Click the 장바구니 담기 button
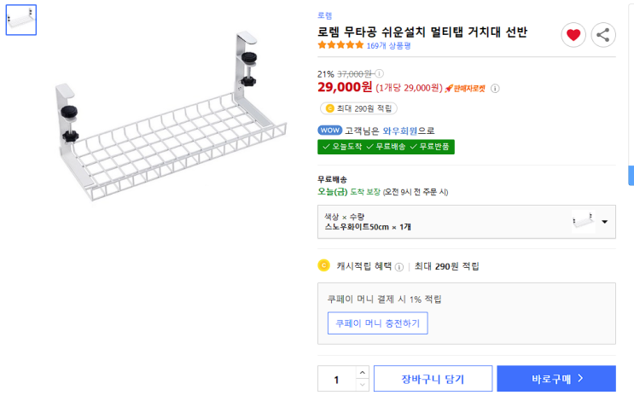The image size is (634, 401). point(433,379)
